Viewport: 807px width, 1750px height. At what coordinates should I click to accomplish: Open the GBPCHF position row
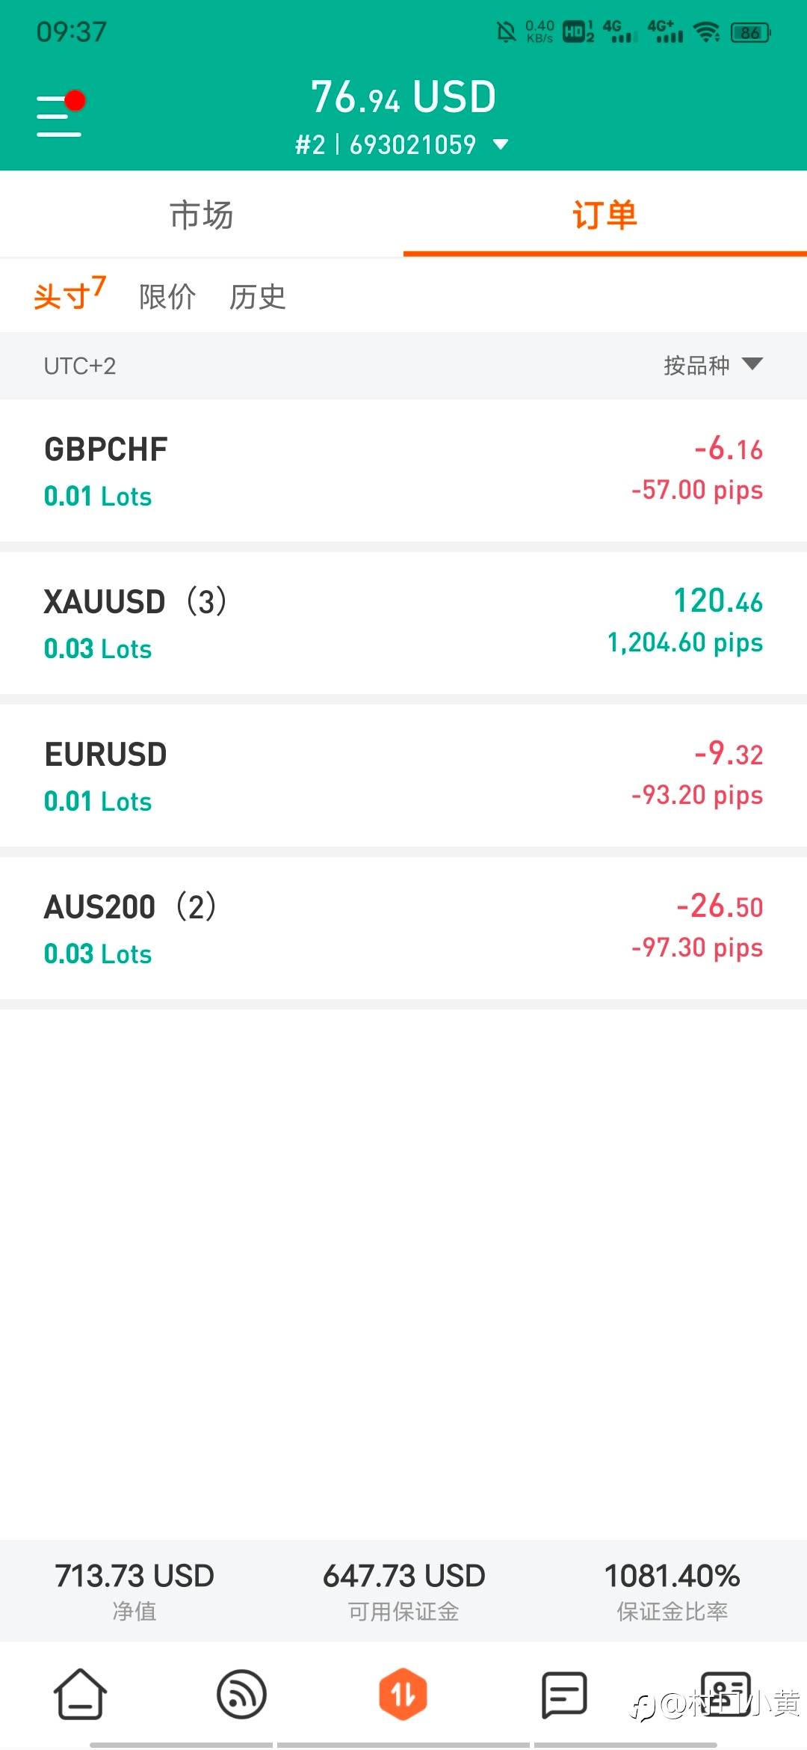pos(403,470)
